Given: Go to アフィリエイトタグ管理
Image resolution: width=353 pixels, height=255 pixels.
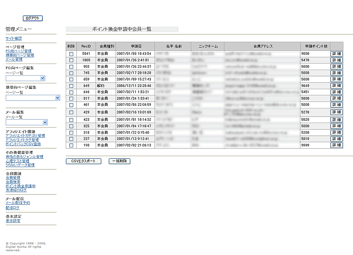Looking at the screenshot, I should tap(22, 140).
